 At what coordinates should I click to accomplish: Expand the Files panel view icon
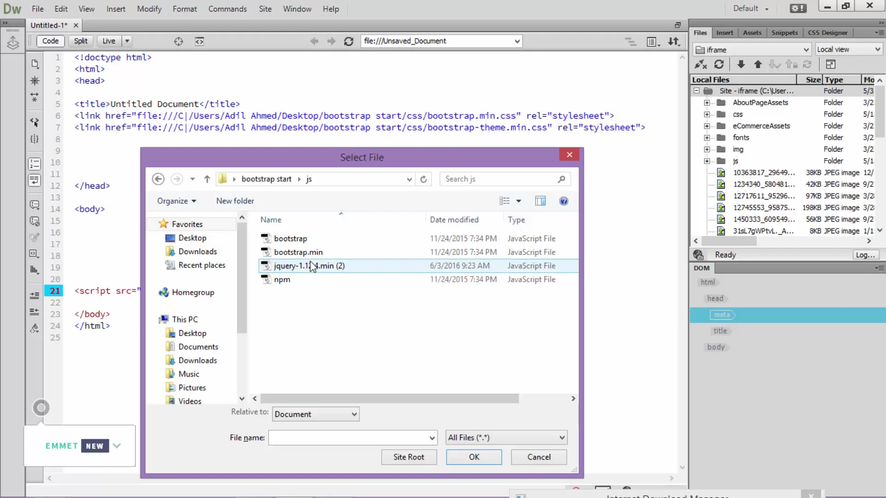[831, 65]
